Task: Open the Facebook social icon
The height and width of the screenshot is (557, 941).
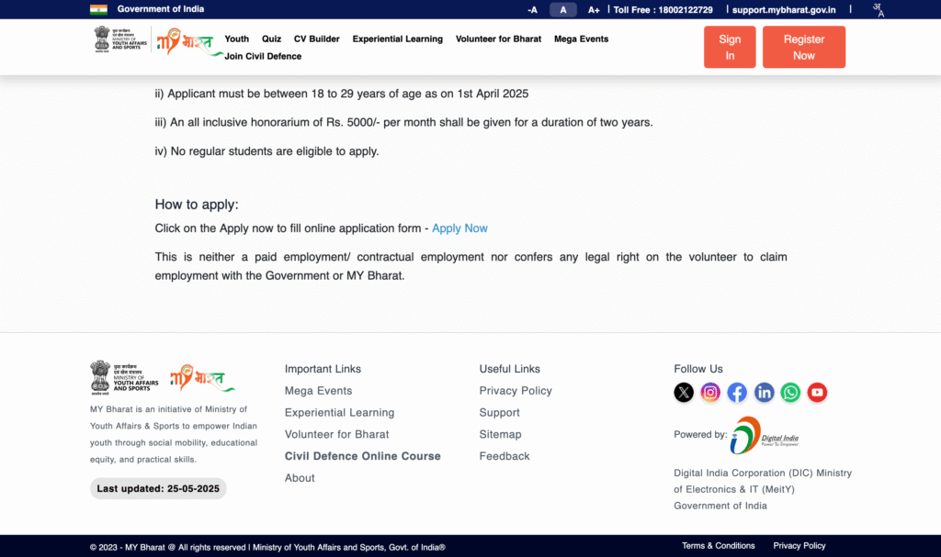Action: (737, 393)
